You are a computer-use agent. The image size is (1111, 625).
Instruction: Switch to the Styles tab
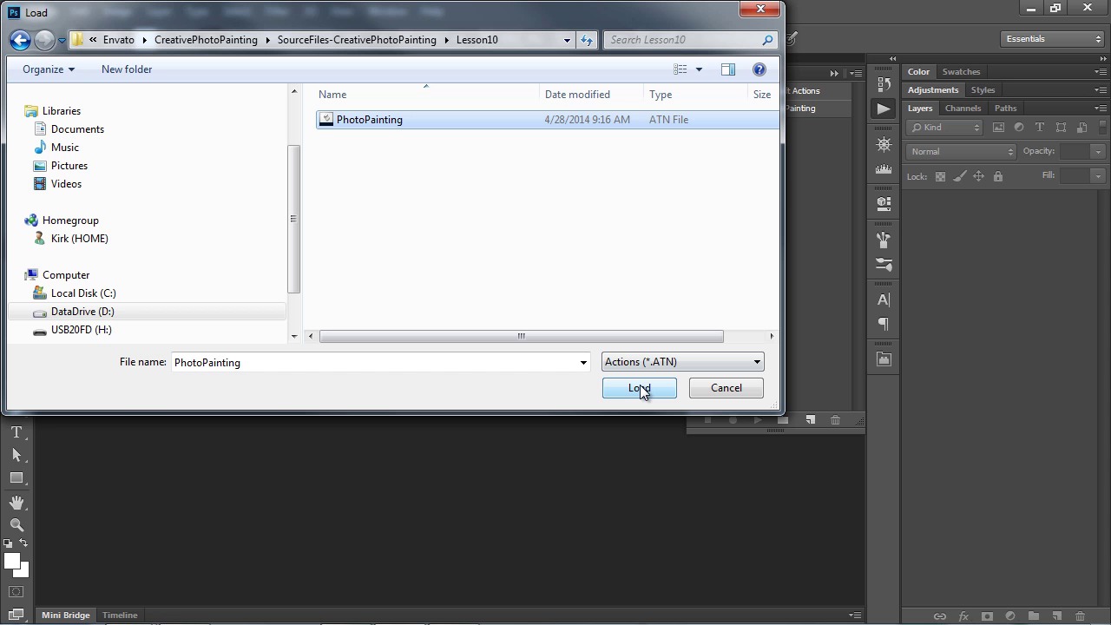click(x=983, y=90)
